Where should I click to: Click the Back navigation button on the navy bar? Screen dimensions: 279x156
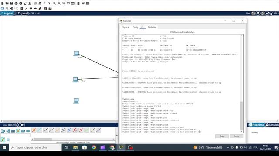point(253,13)
